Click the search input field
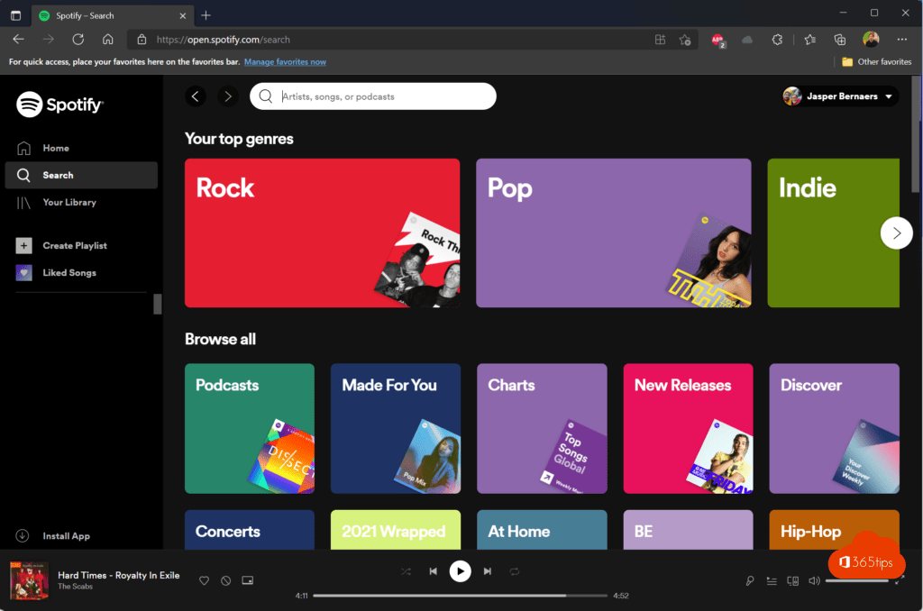This screenshot has width=923, height=611. [x=372, y=96]
